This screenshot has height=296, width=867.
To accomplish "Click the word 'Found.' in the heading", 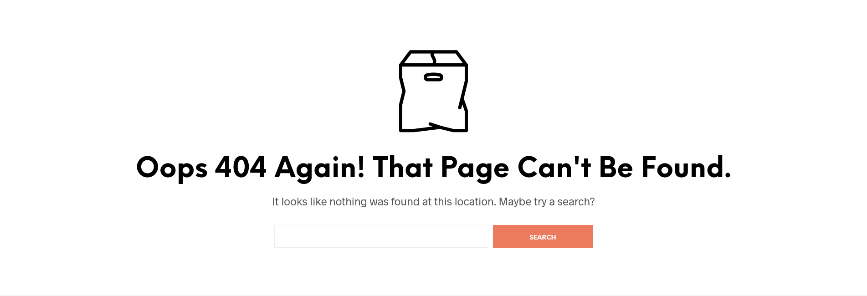I will pos(686,168).
